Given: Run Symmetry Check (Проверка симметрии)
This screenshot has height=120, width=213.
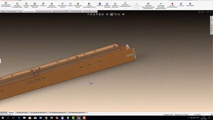Looking at the screenshot, I should [107, 5].
